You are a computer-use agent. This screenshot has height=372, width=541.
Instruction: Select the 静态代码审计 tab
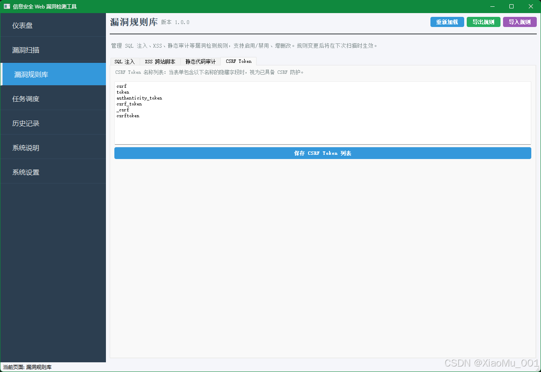click(200, 61)
